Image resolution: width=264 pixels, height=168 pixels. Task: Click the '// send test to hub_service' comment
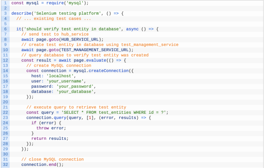55,34
